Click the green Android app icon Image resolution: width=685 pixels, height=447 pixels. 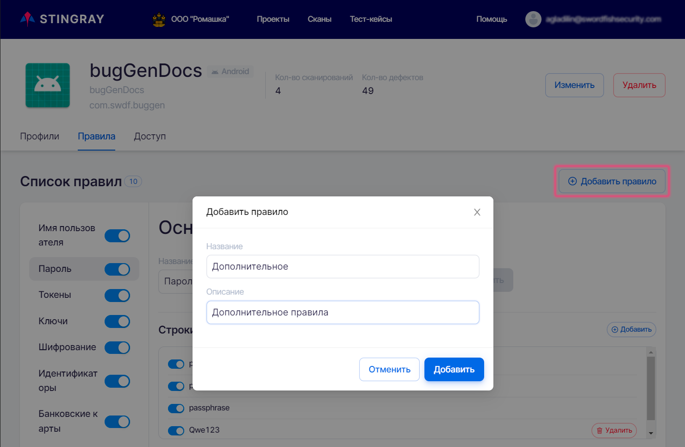point(48,85)
